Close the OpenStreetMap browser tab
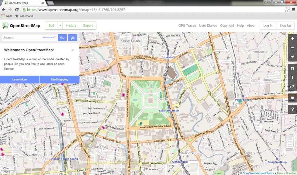The height and width of the screenshot is (175, 297). coord(43,3)
